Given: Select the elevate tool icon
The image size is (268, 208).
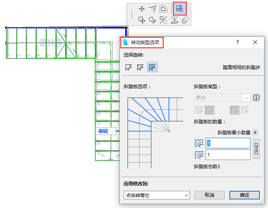Looking at the screenshot, I should pyautogui.click(x=174, y=20).
